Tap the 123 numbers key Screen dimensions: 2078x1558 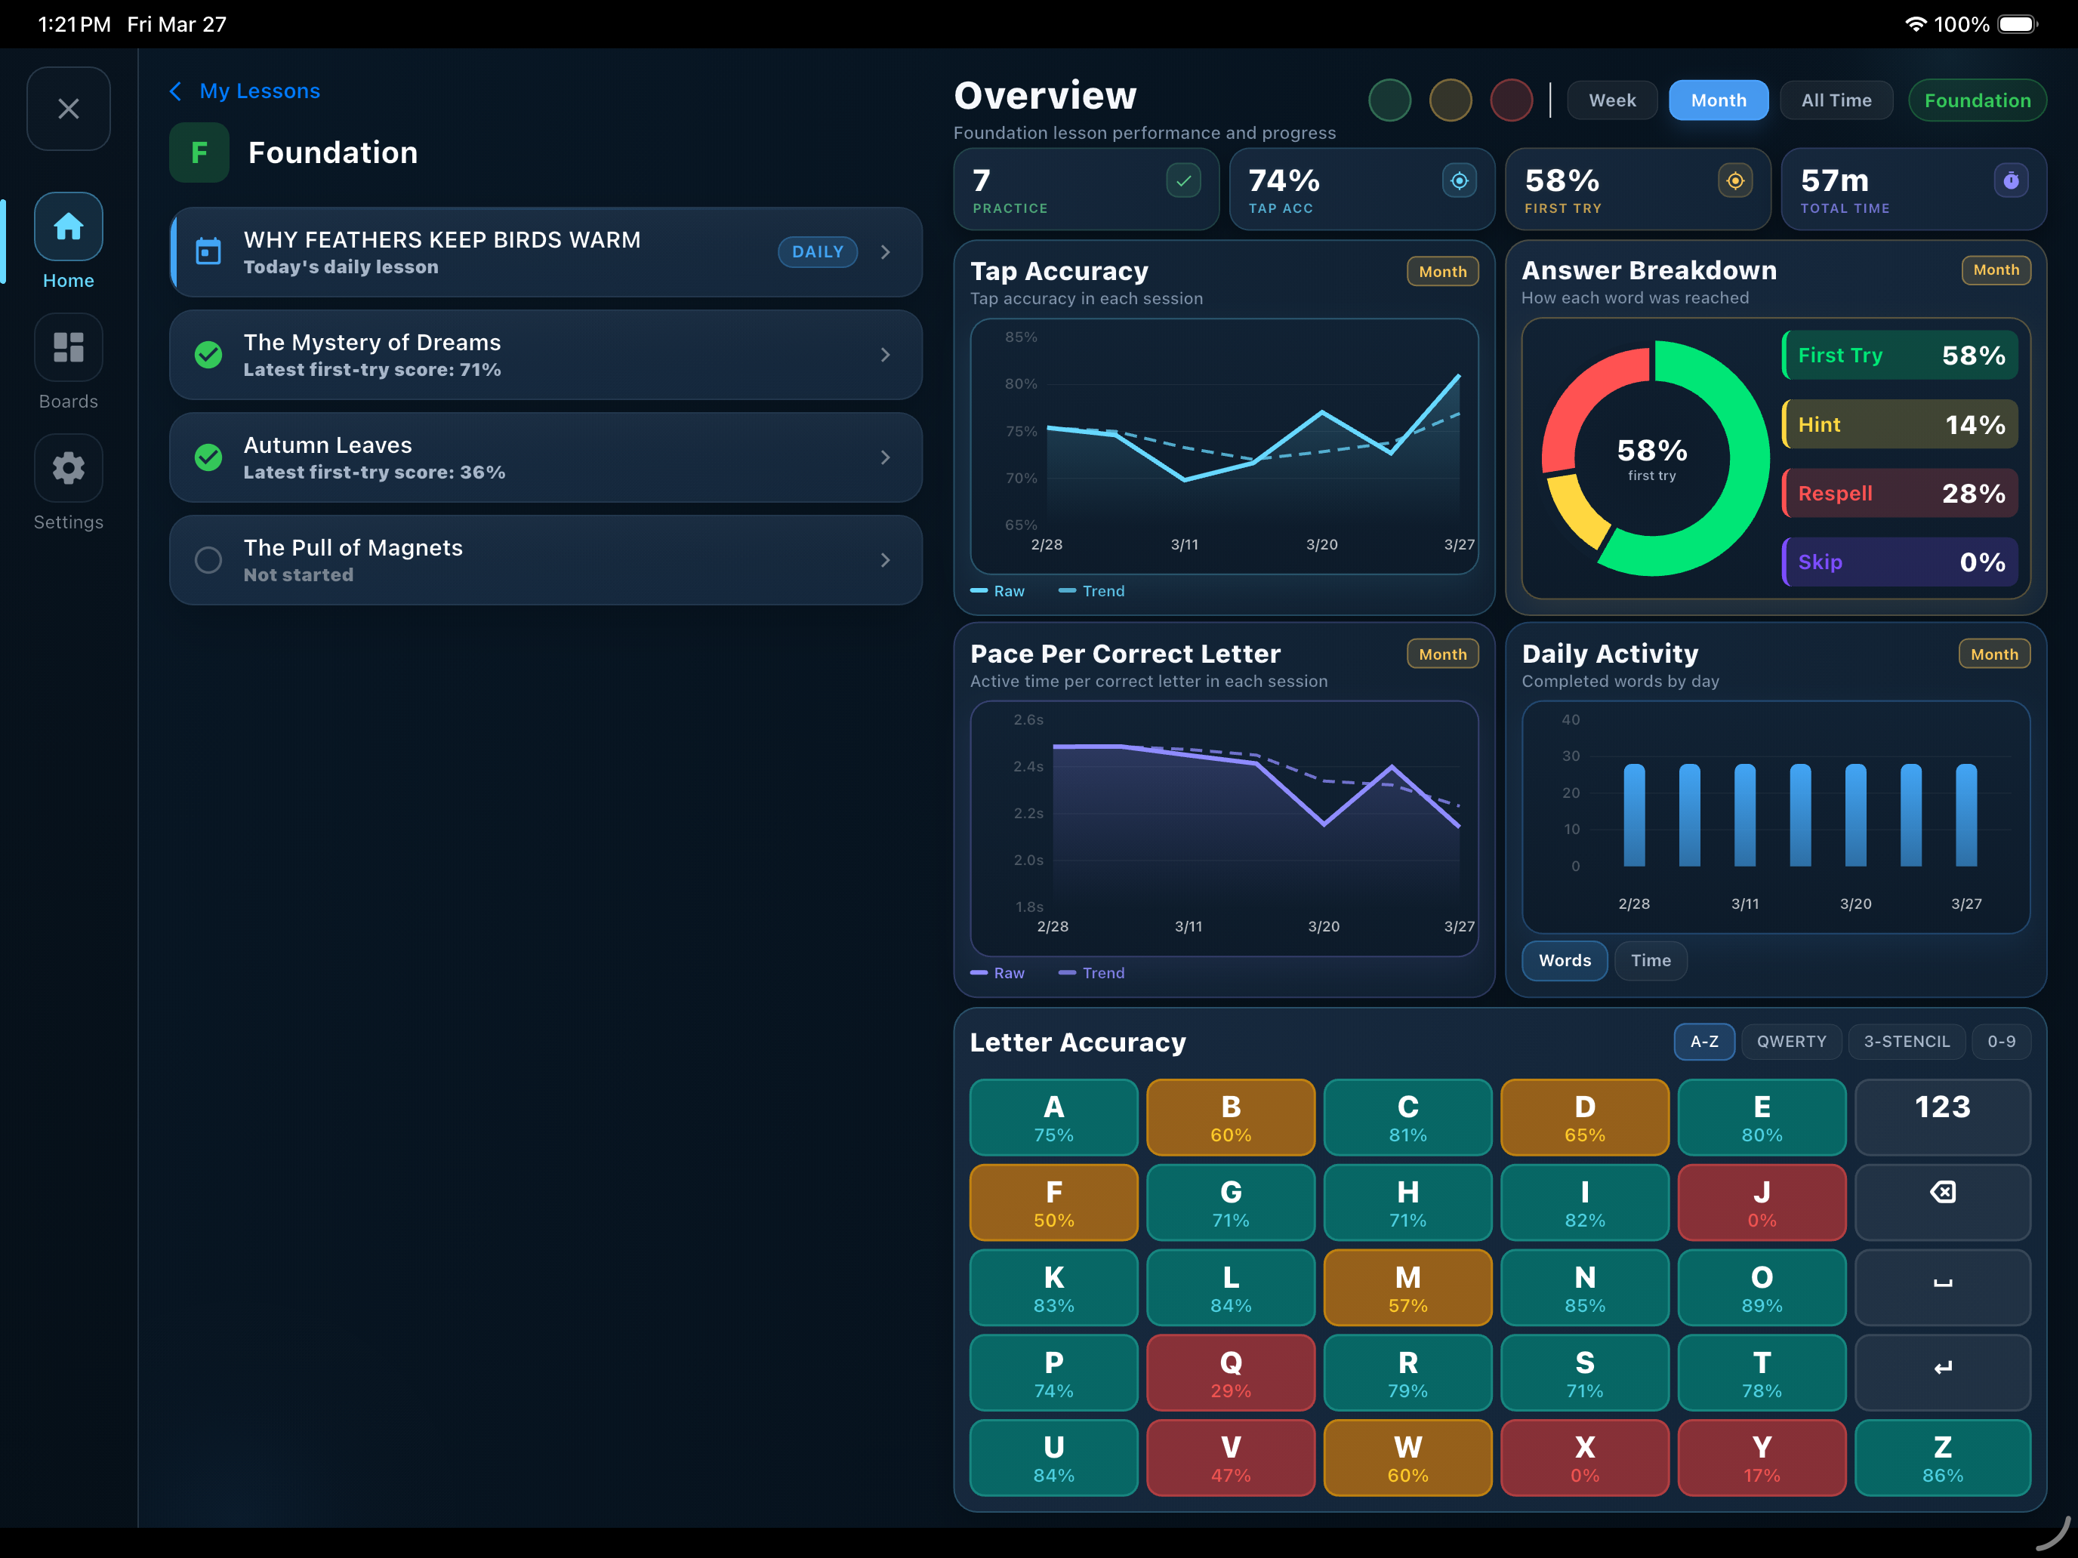[1943, 1116]
